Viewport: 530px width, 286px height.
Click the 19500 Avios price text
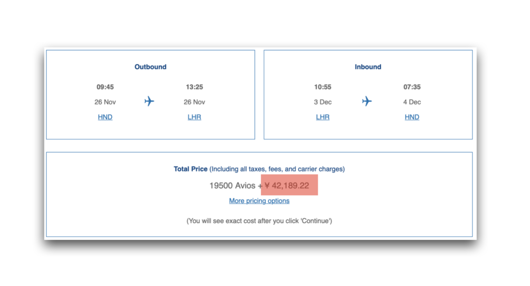click(232, 185)
